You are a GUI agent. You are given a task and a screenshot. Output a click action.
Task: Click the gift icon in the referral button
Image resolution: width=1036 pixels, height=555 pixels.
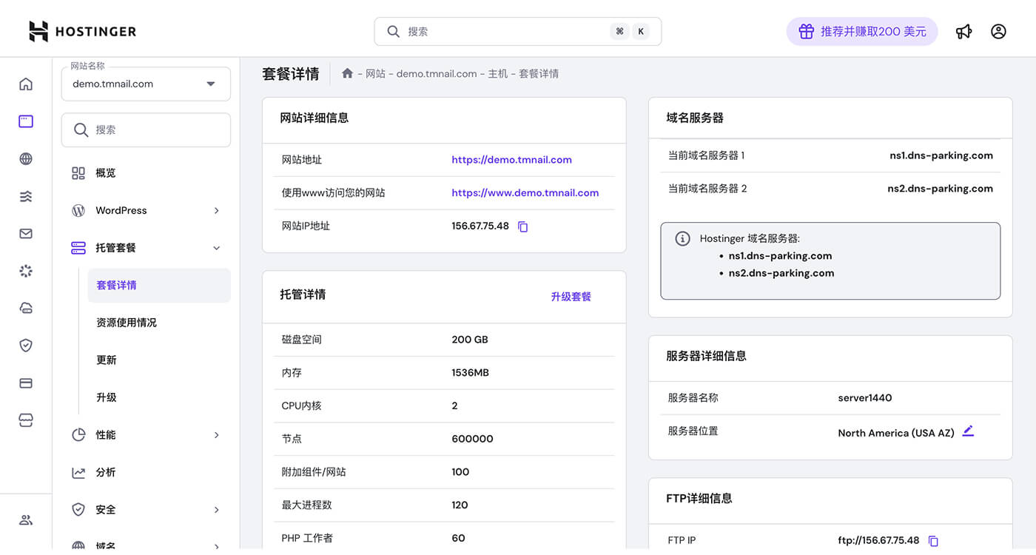coord(806,32)
